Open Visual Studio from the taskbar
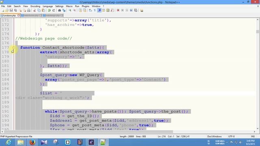Screen dimensions: 260x146 coord(44,142)
